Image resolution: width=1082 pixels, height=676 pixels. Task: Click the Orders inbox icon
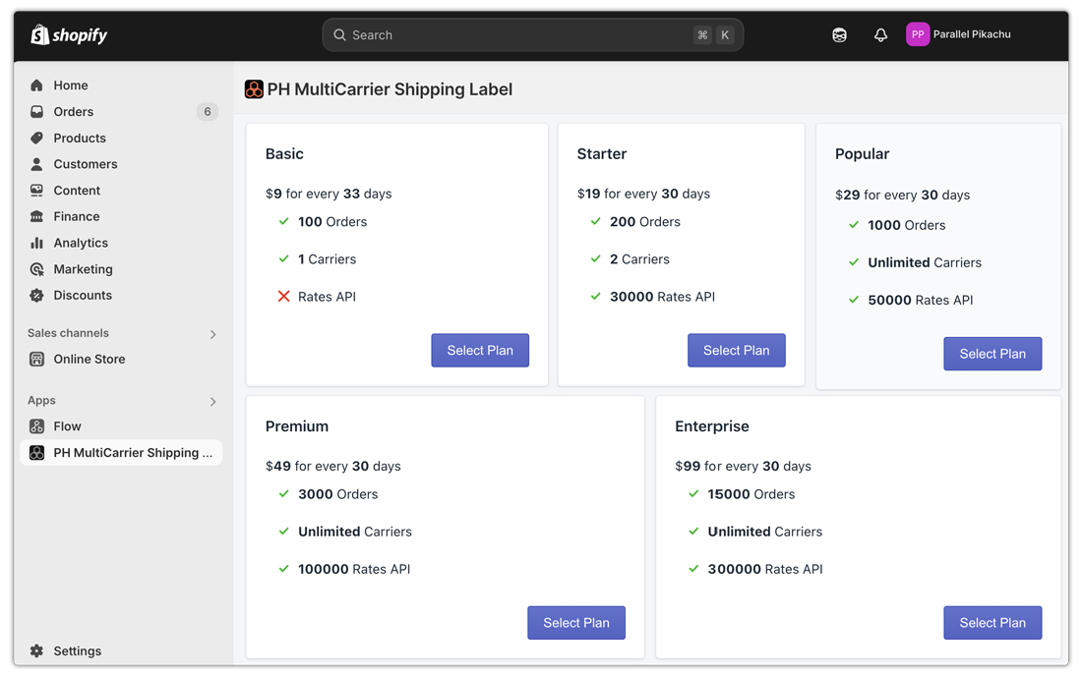(36, 112)
